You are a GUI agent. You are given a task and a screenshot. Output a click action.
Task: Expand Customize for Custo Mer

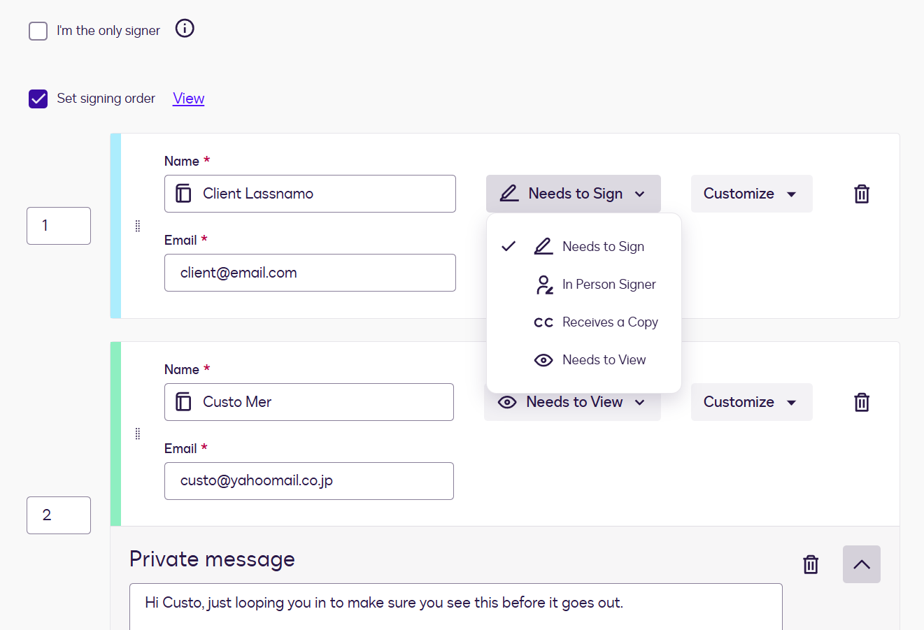coord(752,402)
